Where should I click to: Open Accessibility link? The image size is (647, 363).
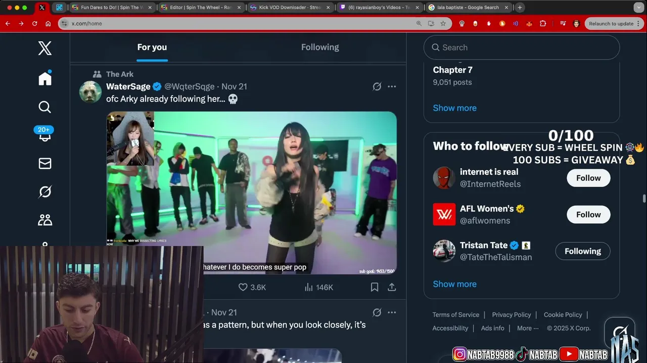click(450, 328)
